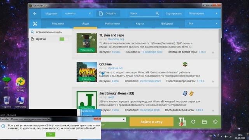Click the green cube icon in the OptiFine card
This screenshot has width=249, height=140.
tap(185, 64)
